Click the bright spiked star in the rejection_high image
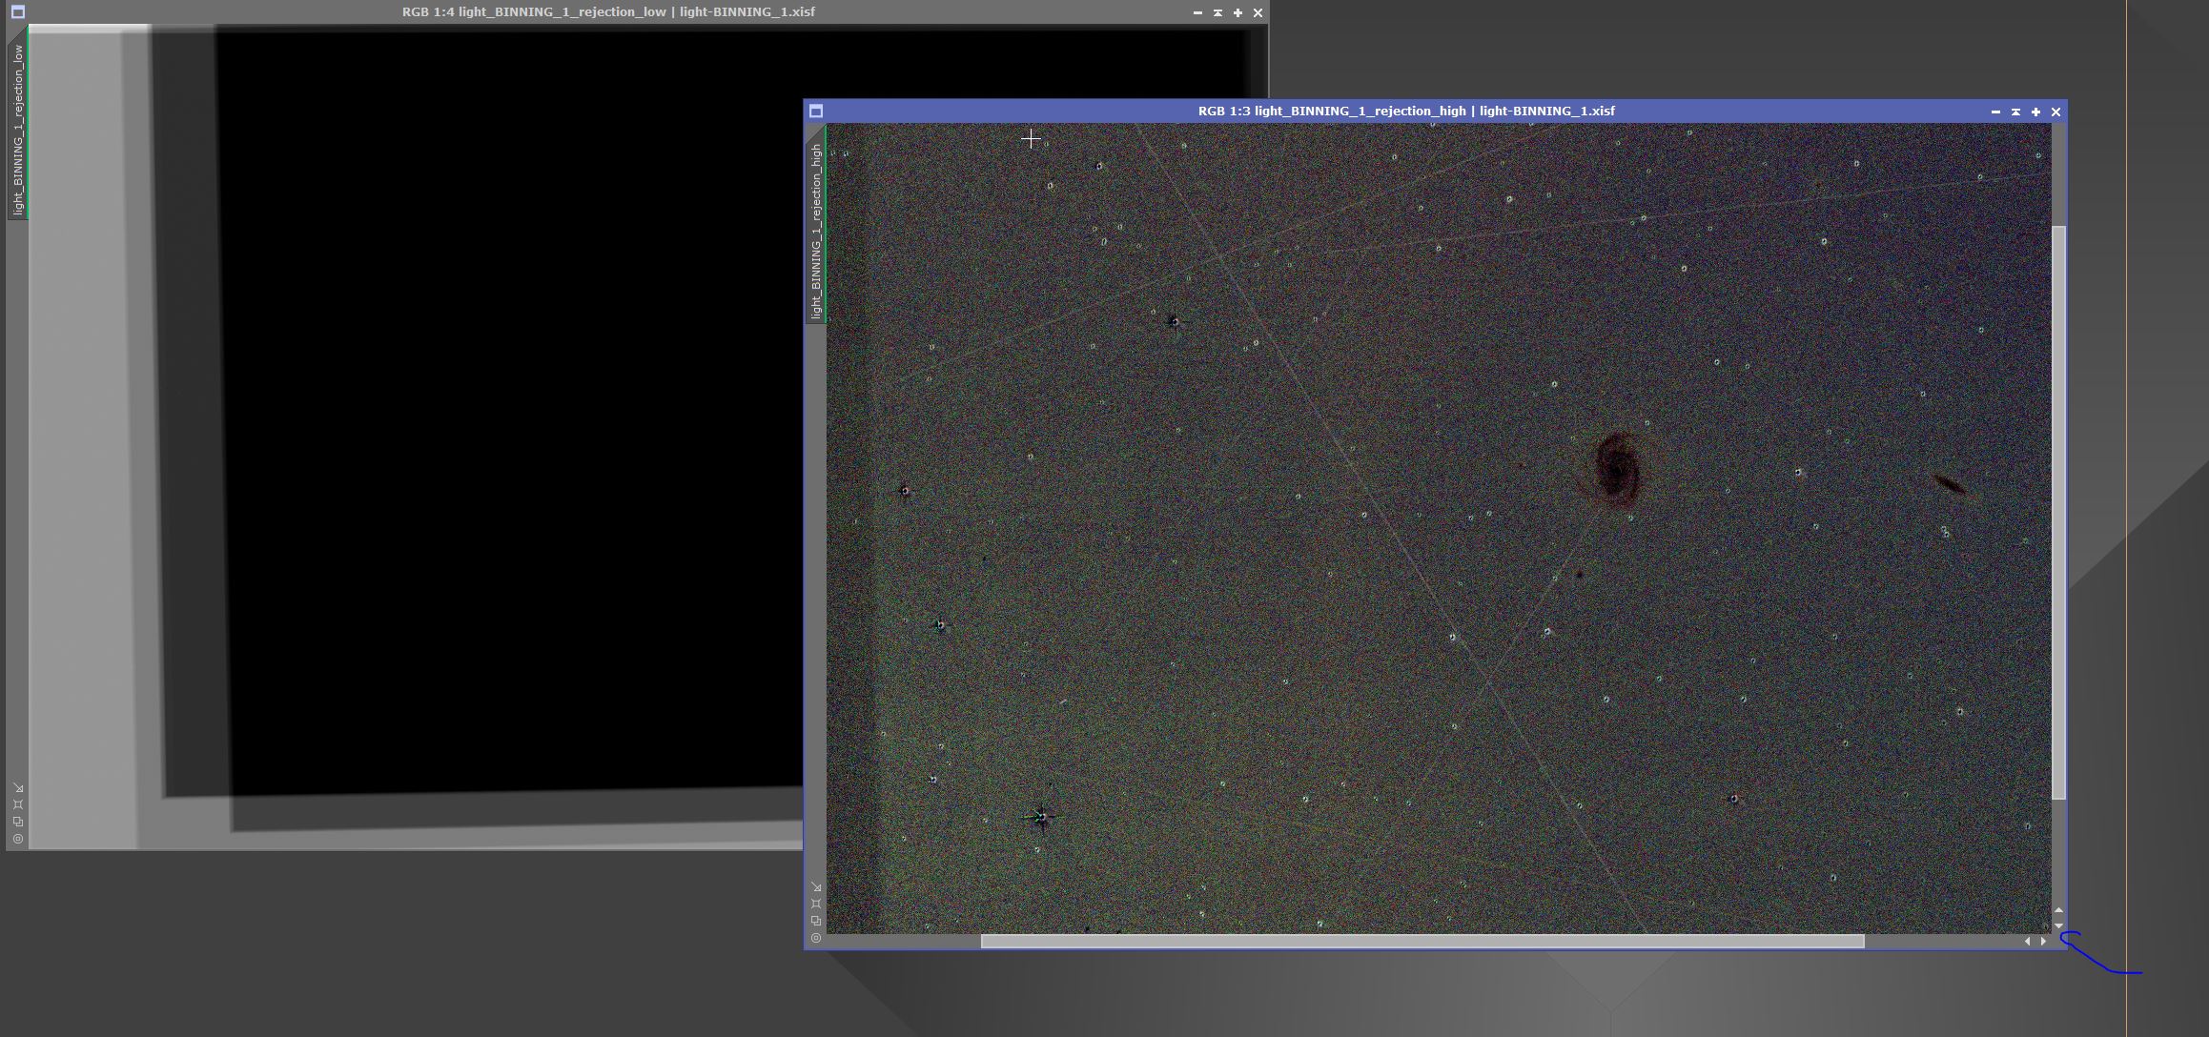The image size is (2209, 1037). tap(1041, 817)
